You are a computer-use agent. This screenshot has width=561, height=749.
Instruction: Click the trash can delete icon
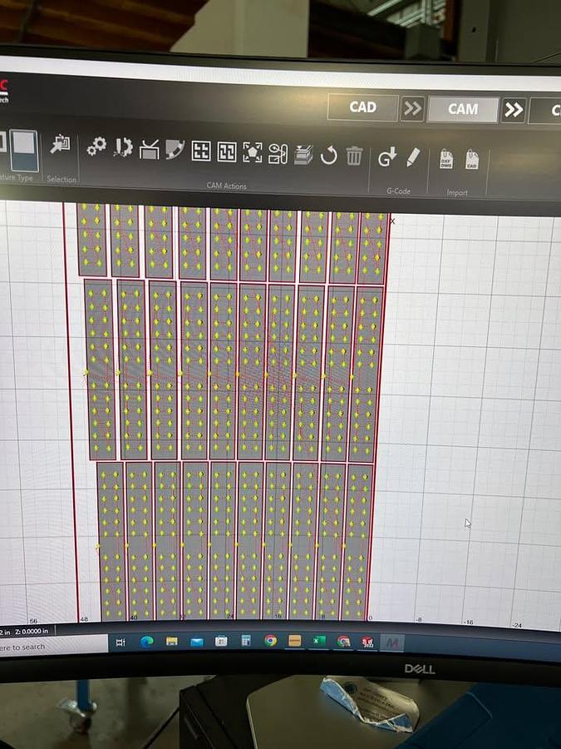pos(354,155)
